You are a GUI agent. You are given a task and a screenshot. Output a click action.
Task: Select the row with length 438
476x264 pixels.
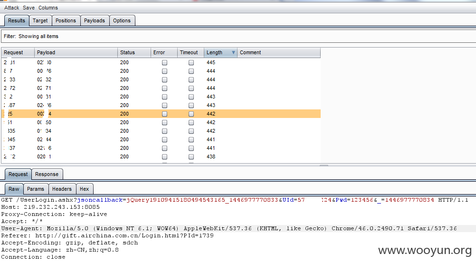click(x=161, y=157)
